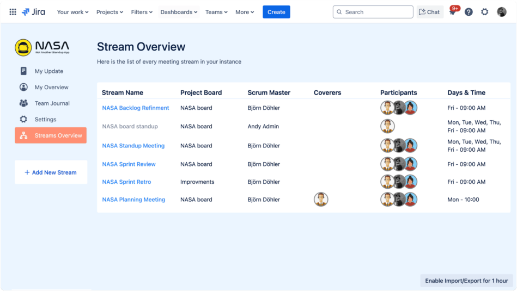The height and width of the screenshot is (291, 517).
Task: Open the NASA Sprint Retro stream
Action: point(126,182)
